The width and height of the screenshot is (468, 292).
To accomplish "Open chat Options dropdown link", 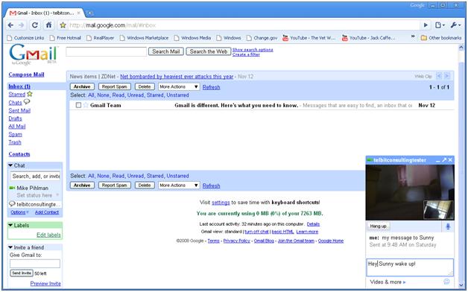I will 19,212.
